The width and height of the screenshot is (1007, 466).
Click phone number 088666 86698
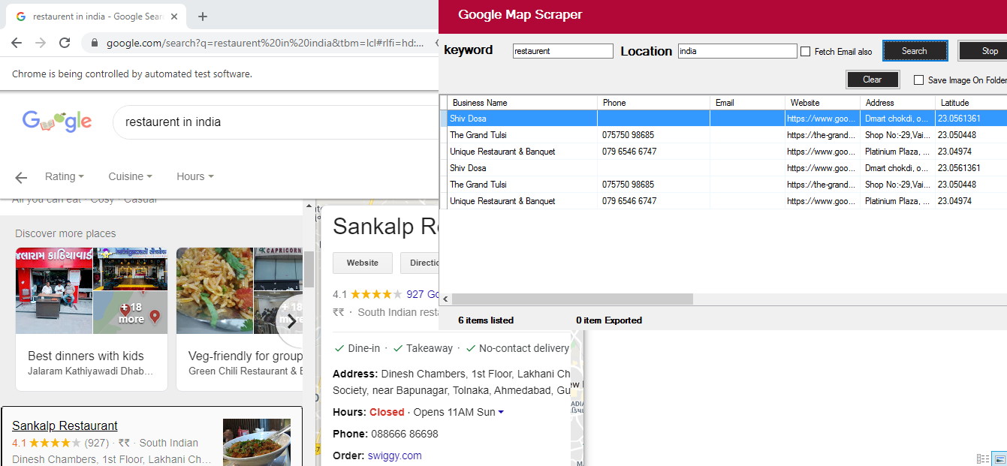pyautogui.click(x=405, y=434)
